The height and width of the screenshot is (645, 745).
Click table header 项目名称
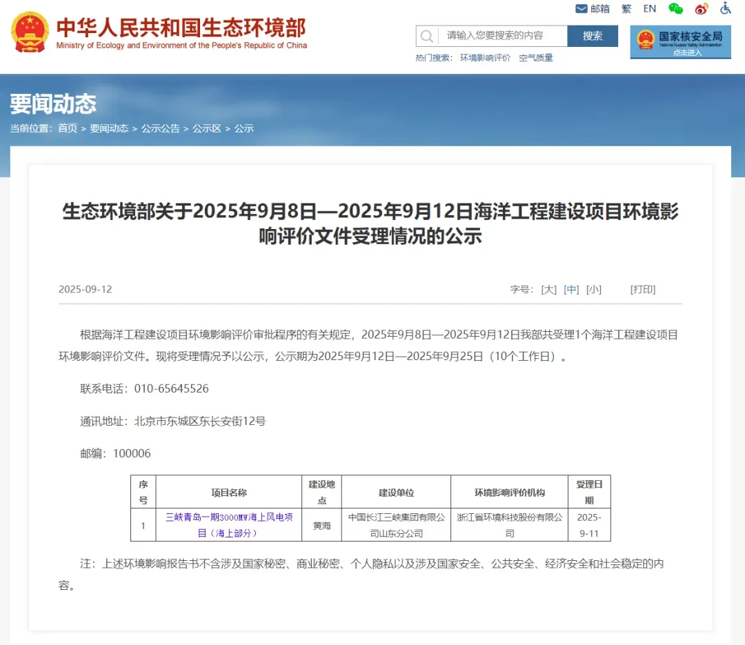228,493
